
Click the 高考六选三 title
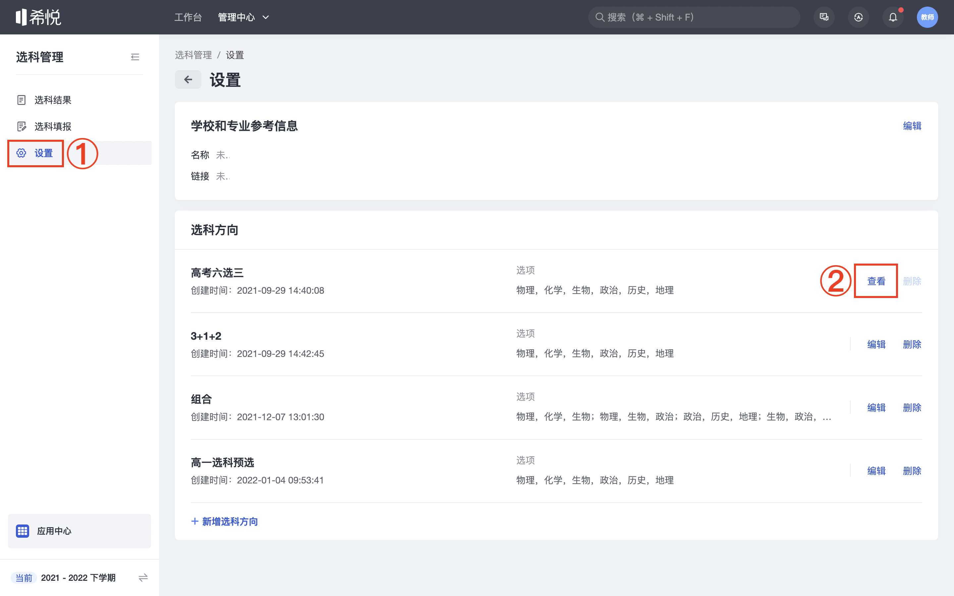point(217,273)
